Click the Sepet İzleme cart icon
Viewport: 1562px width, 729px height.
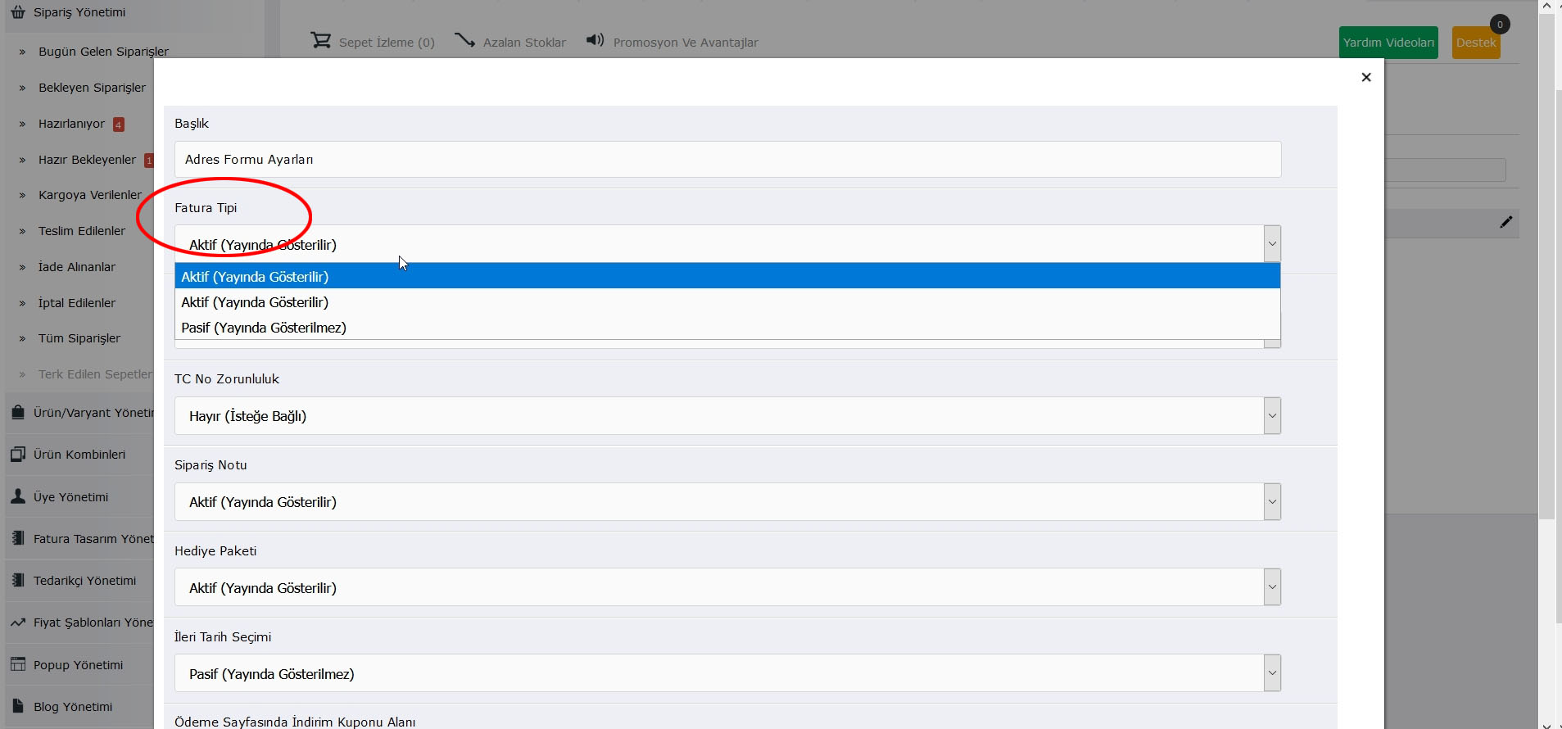tap(320, 40)
